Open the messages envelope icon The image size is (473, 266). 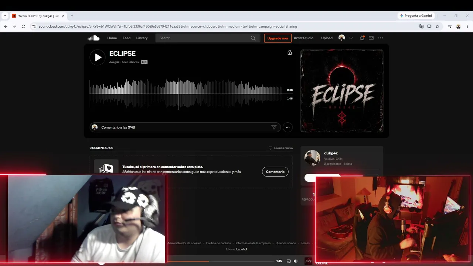pos(371,38)
